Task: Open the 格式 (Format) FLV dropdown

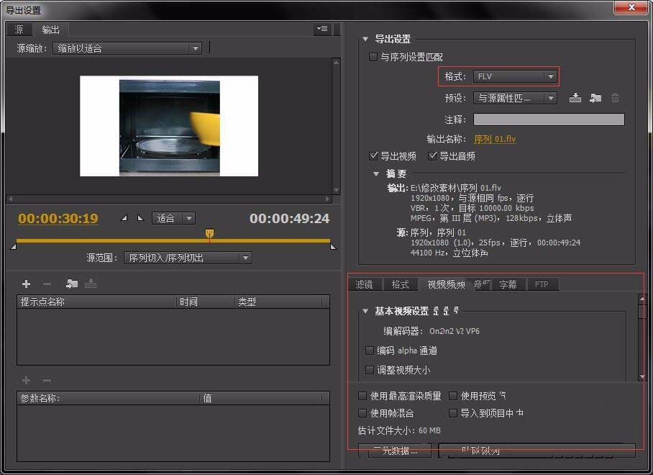Action: coord(516,76)
